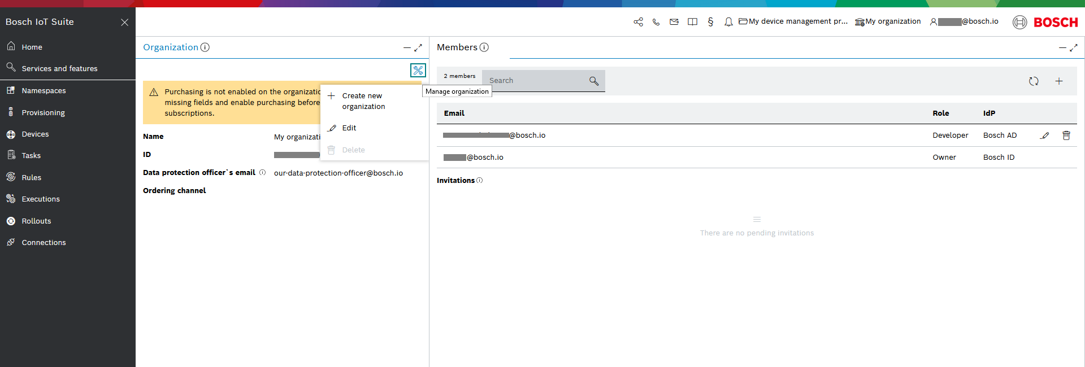Click the IdP column header
The width and height of the screenshot is (1085, 367).
[989, 113]
